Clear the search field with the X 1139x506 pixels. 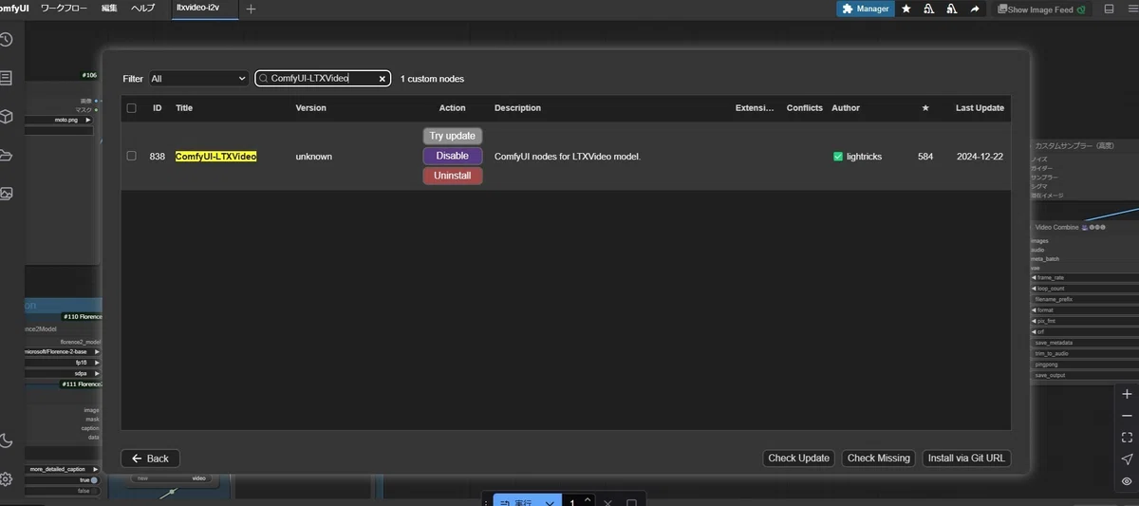click(x=383, y=79)
